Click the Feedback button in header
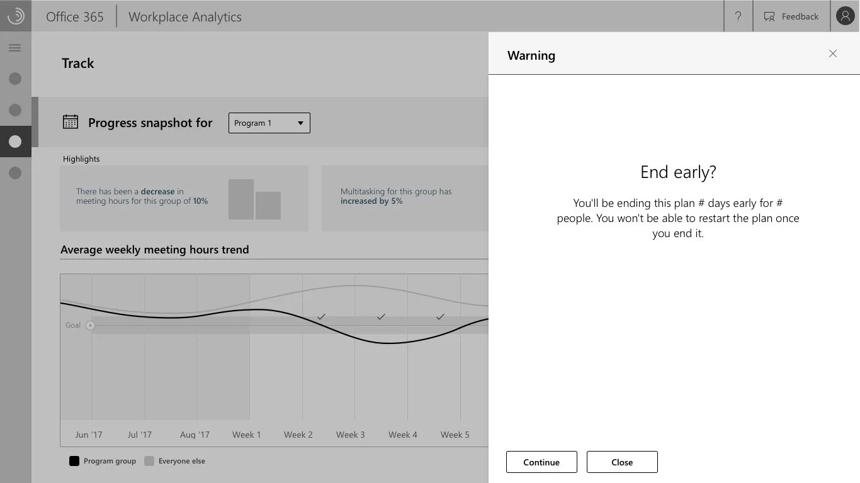860x483 pixels. point(791,16)
